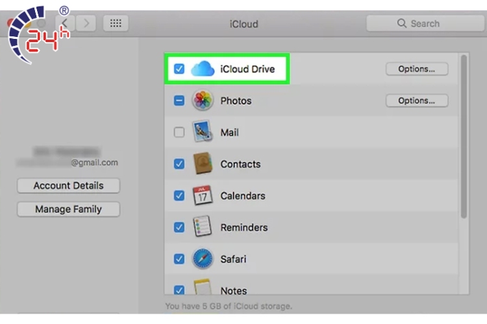This screenshot has height=324, width=487.
Task: Click the Calendars icon
Action: coord(203,195)
